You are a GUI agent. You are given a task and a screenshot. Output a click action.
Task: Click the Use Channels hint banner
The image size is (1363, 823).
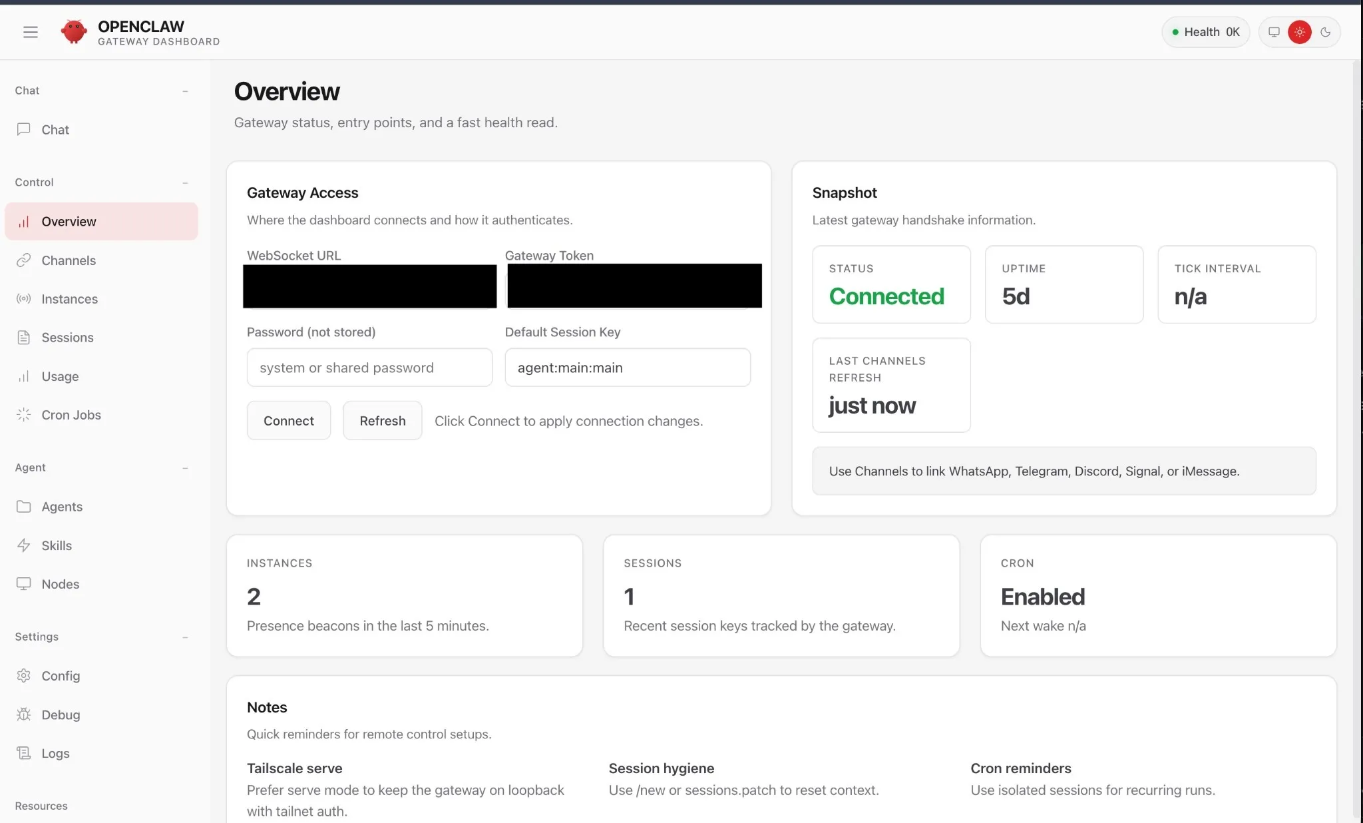click(1064, 471)
